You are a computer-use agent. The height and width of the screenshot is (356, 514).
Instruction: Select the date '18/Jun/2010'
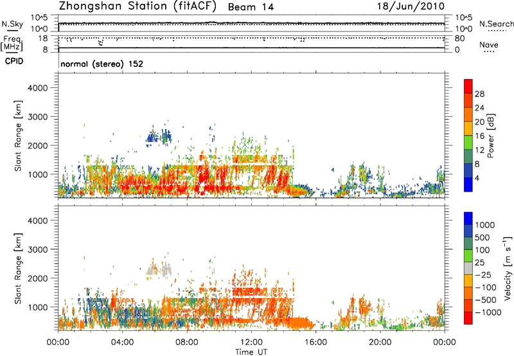(411, 6)
